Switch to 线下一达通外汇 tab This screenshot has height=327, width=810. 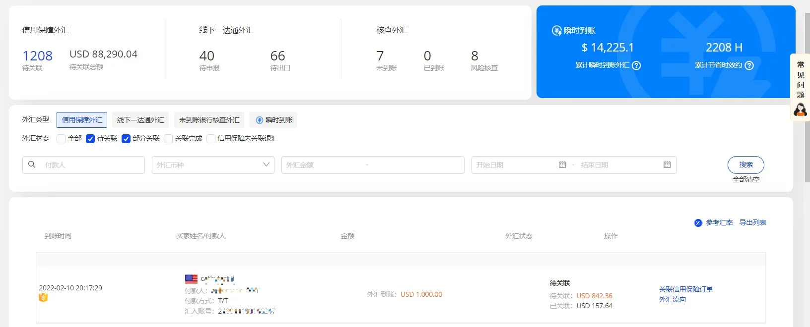140,120
